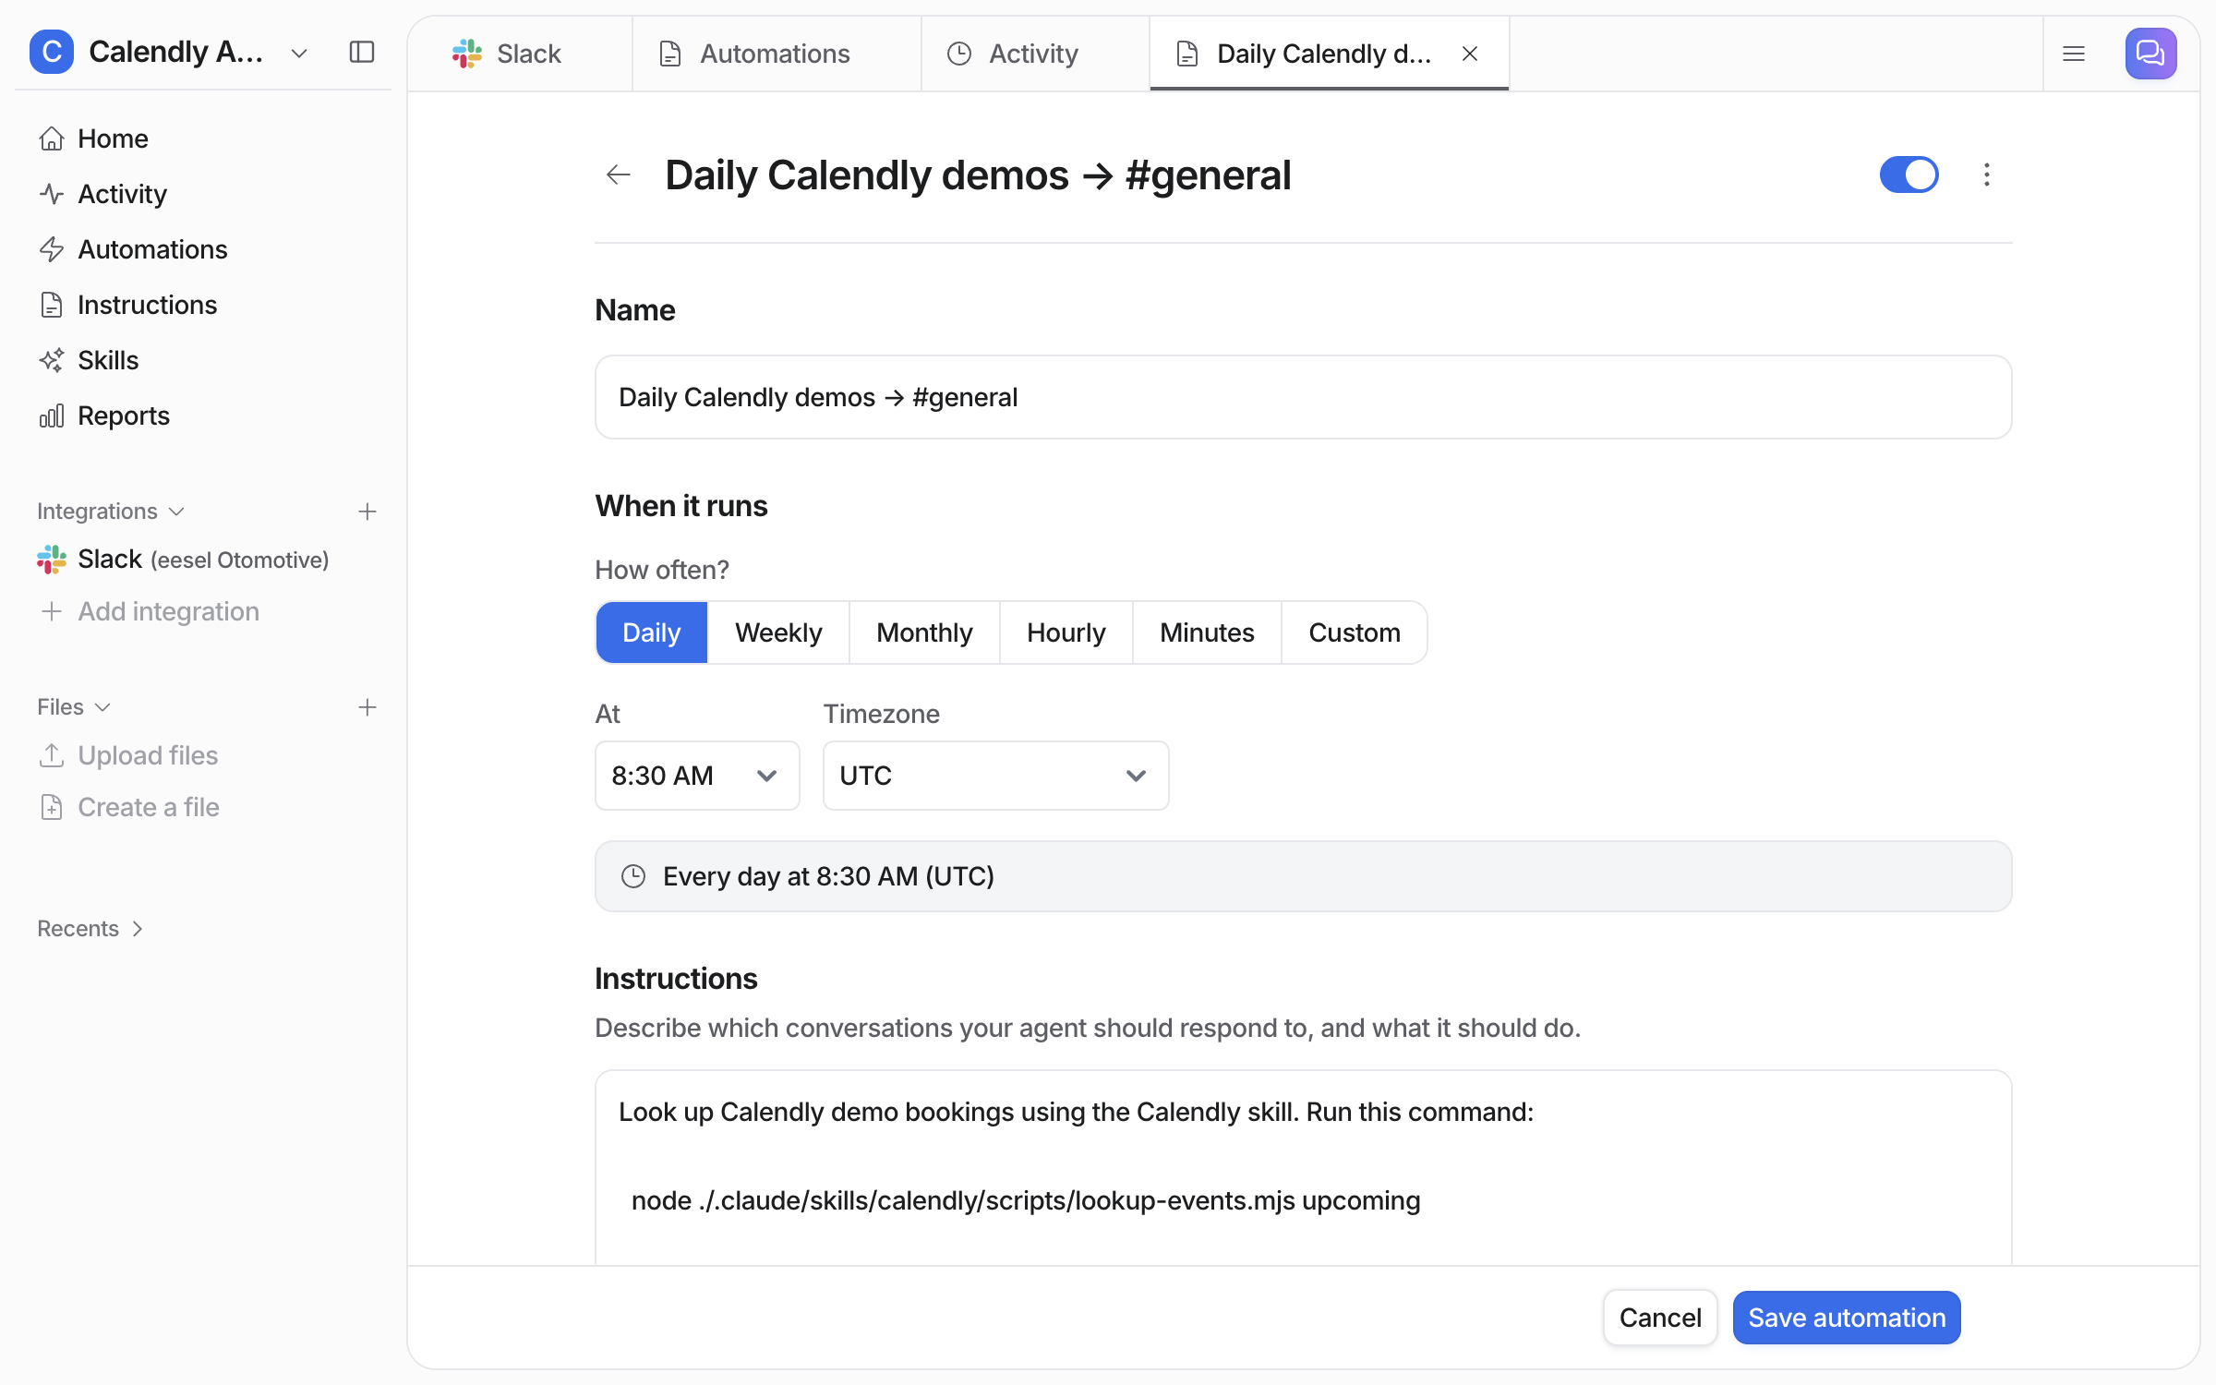Select Weekly frequency option
This screenshot has width=2216, height=1385.
pos(778,632)
